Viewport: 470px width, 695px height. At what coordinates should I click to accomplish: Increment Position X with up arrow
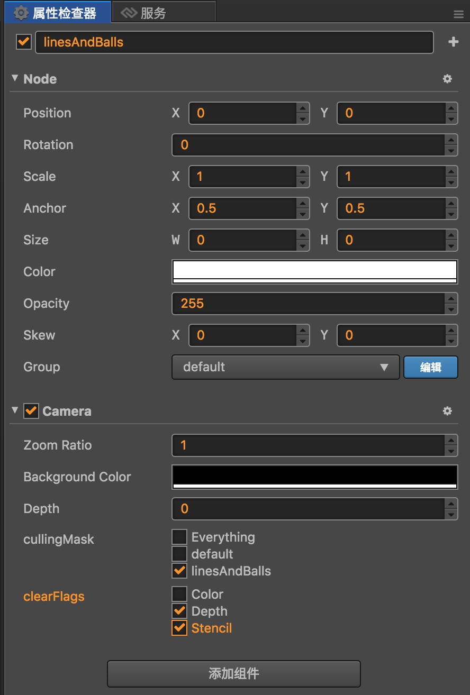[x=303, y=107]
